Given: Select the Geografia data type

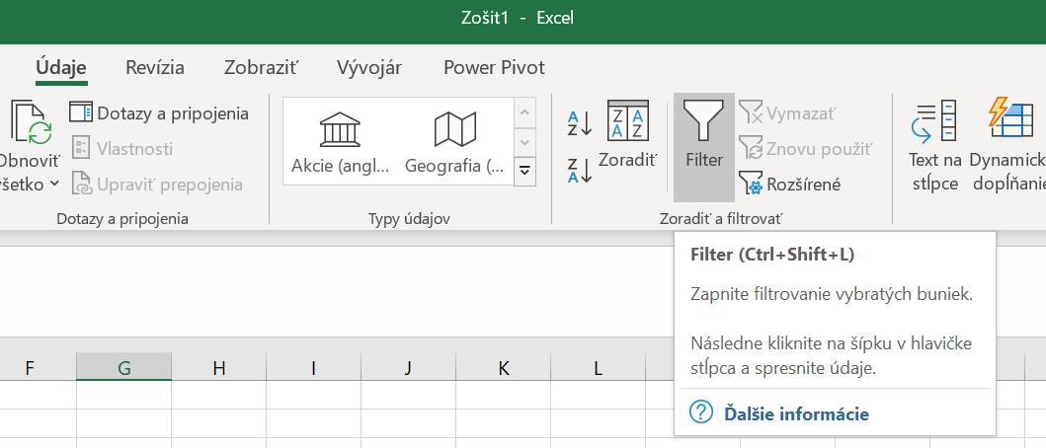Looking at the screenshot, I should coord(454,141).
